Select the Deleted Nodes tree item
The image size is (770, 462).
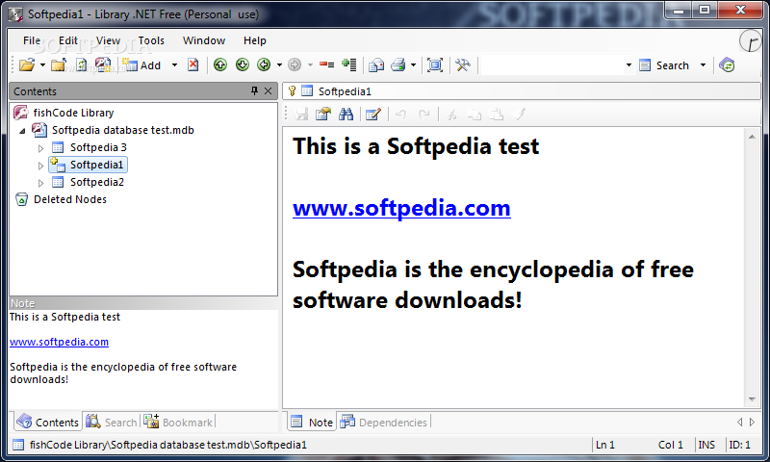(69, 199)
